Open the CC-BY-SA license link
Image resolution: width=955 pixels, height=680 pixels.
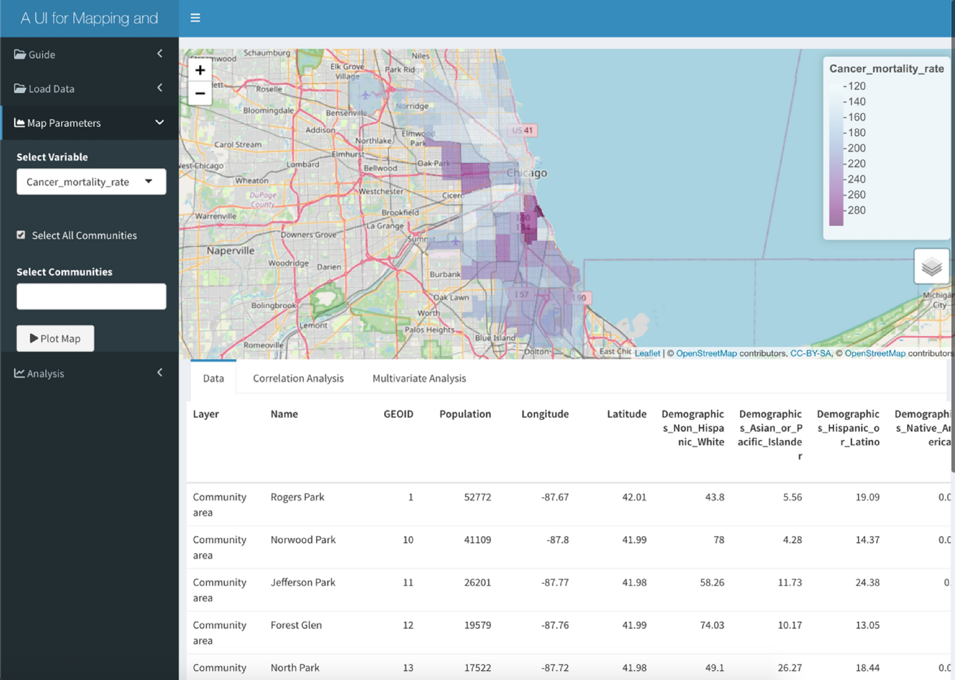click(x=810, y=353)
